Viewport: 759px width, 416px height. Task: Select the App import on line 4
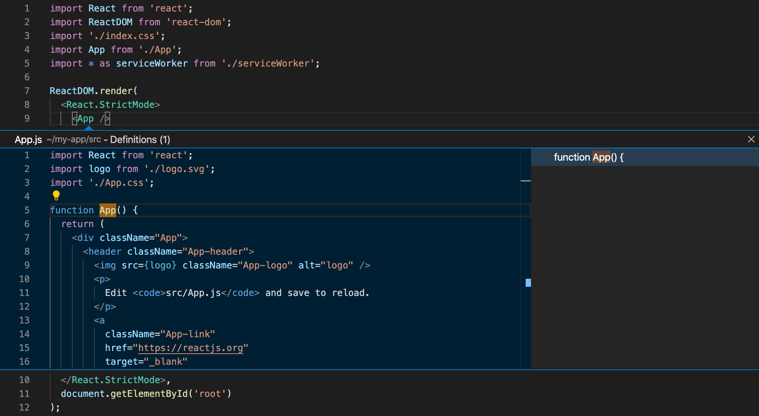tap(97, 49)
